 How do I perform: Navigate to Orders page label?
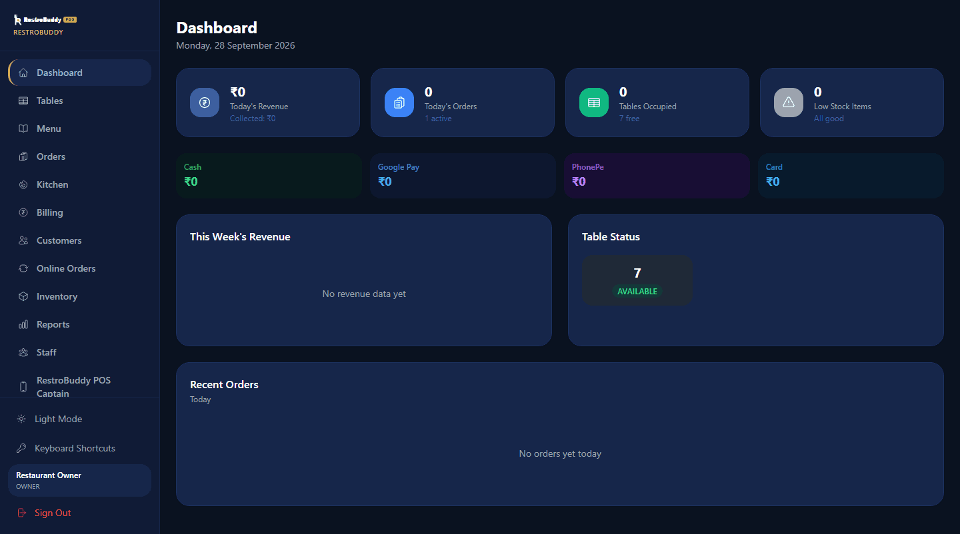tap(51, 156)
